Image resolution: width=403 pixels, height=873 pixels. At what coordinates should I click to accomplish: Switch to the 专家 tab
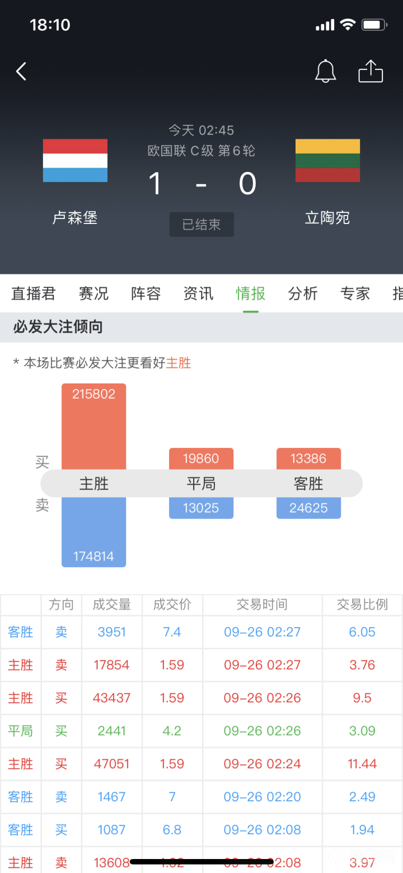point(355,293)
